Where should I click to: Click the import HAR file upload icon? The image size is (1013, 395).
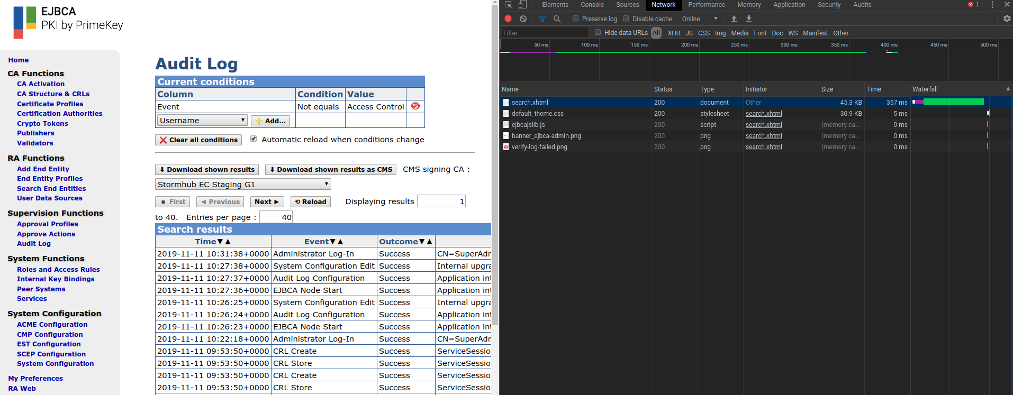click(734, 19)
